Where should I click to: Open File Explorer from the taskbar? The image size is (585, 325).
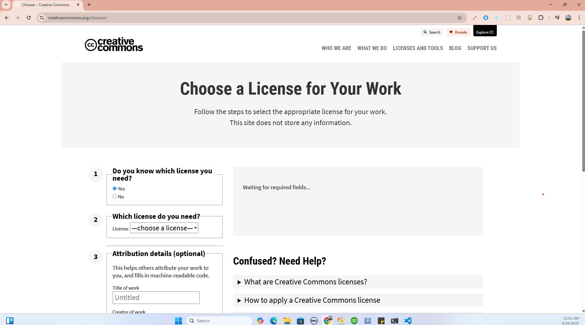287,321
